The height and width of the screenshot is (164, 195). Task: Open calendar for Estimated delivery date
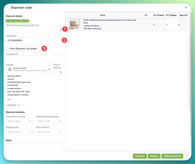[60, 121]
